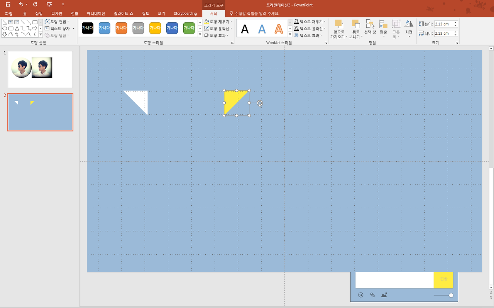Select the rounded rectangle shape in gallery

click(x=11, y=28)
